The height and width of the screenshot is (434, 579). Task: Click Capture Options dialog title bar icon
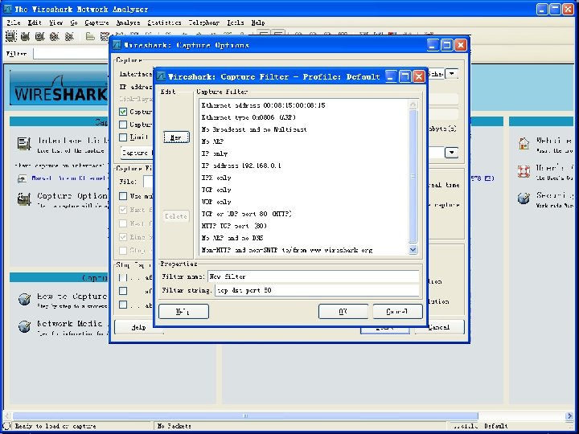tap(117, 45)
